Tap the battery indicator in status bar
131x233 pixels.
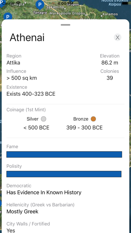[125, 3]
